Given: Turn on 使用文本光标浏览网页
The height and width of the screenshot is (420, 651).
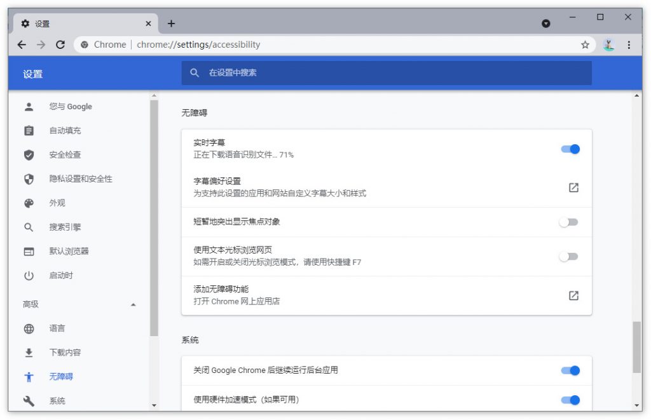Looking at the screenshot, I should pos(568,256).
